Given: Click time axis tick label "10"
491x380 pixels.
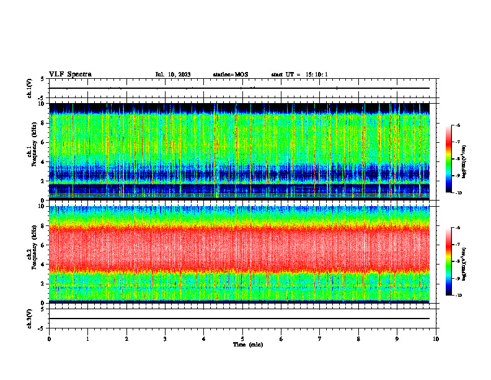Looking at the screenshot, I should 436,339.
